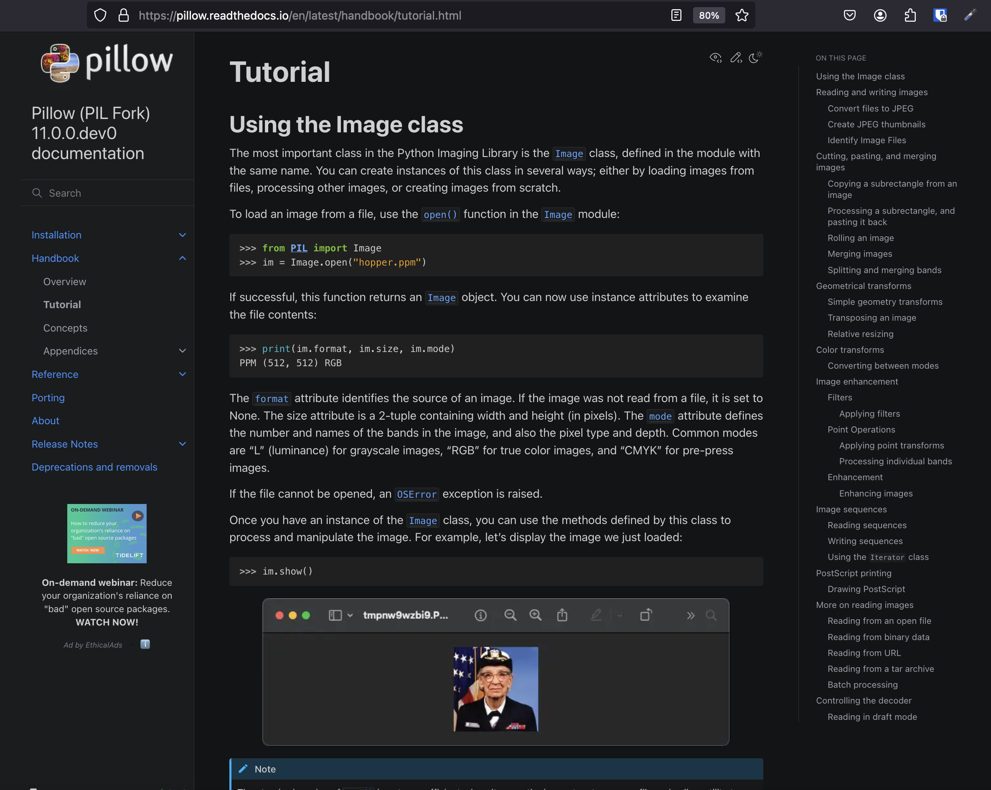Screen dimensions: 991x790
Task: Expand the Appendices chevron
Action: [x=183, y=351]
